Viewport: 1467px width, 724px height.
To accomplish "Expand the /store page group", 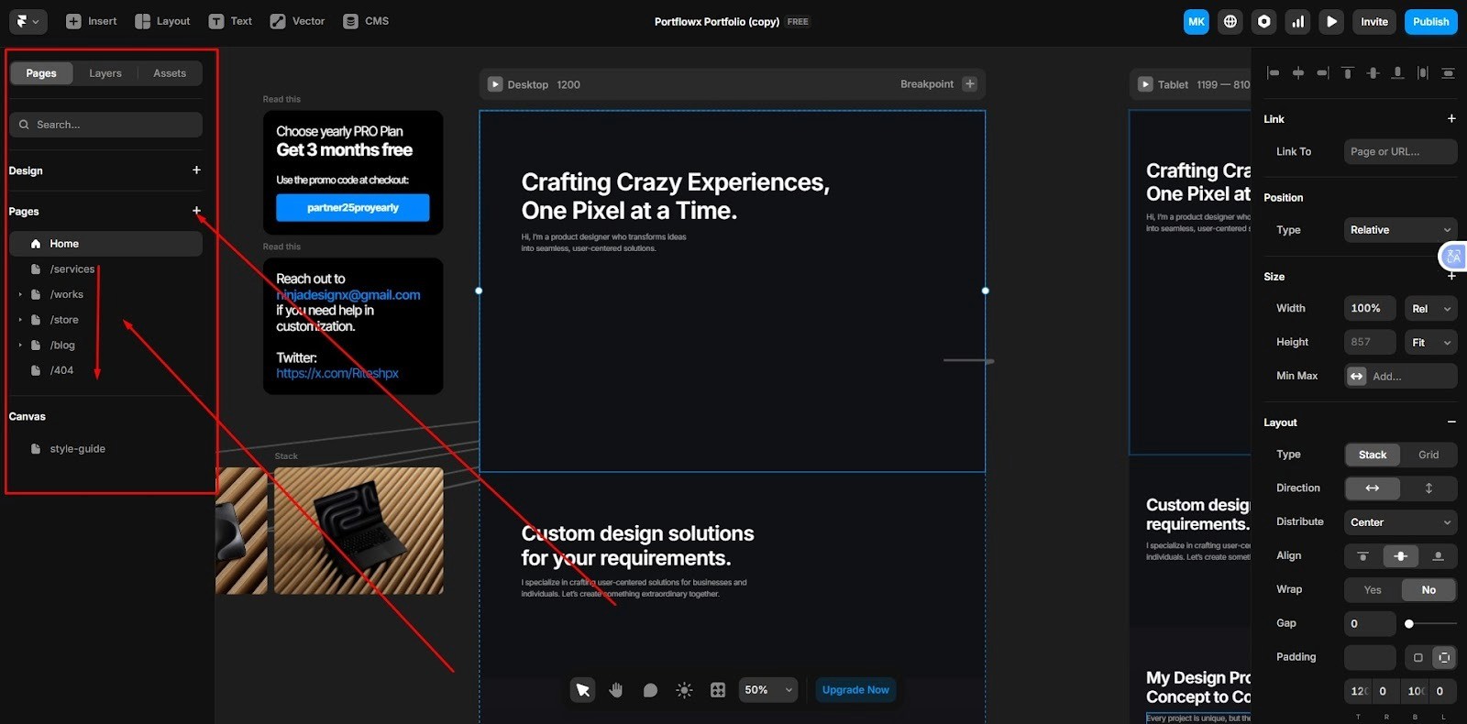I will pos(20,320).
